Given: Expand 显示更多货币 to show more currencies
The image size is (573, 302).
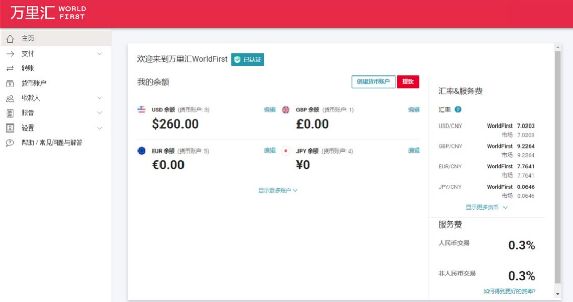Looking at the screenshot, I should [x=487, y=207].
